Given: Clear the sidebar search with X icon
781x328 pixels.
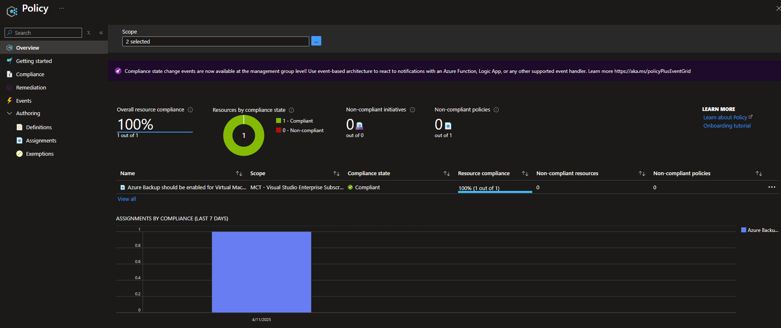Looking at the screenshot, I should [89, 33].
